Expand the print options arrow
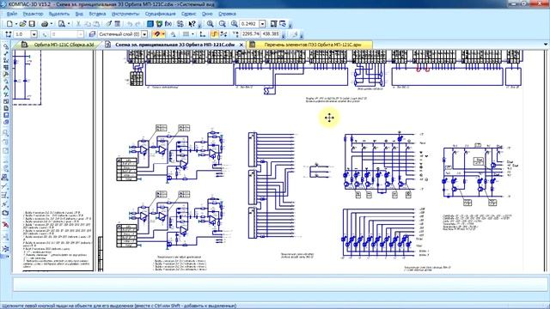This screenshot has width=550, height=309. pos(52,24)
